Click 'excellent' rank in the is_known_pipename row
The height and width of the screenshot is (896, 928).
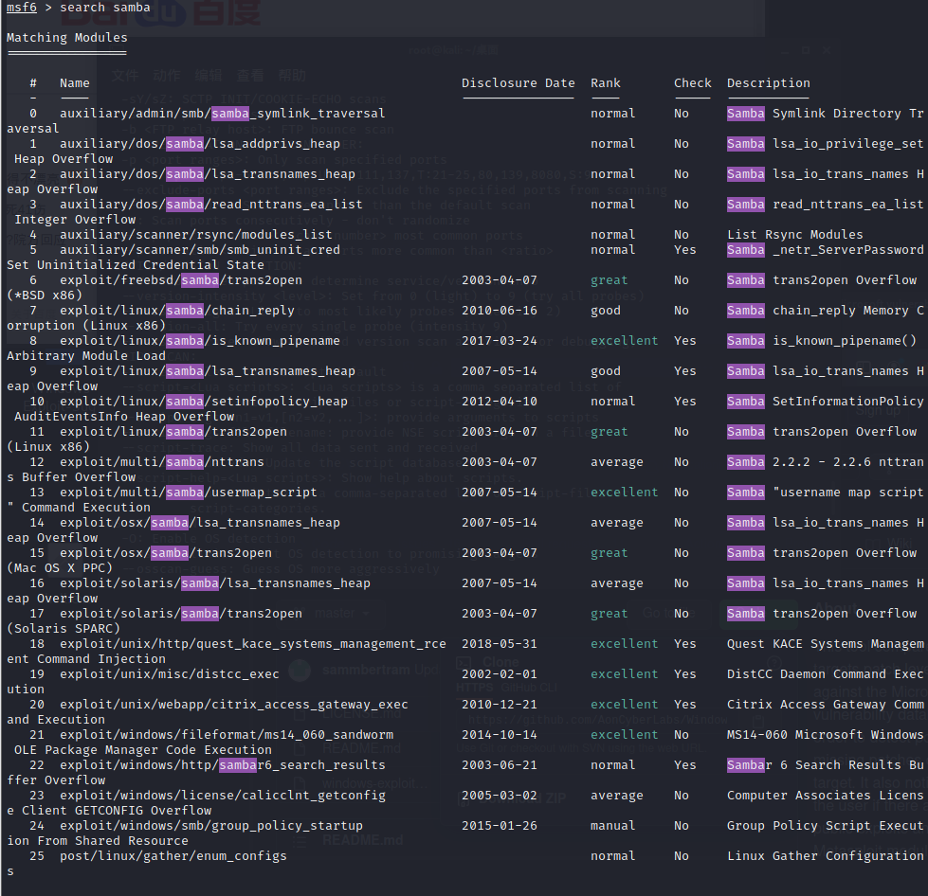tap(625, 341)
